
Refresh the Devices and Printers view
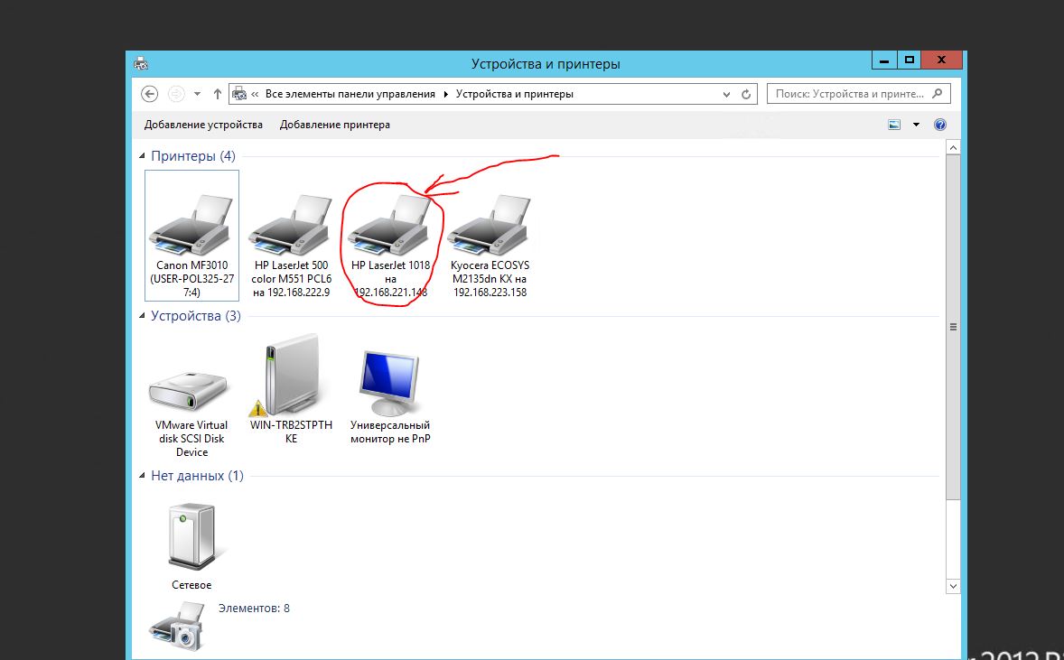coord(746,94)
